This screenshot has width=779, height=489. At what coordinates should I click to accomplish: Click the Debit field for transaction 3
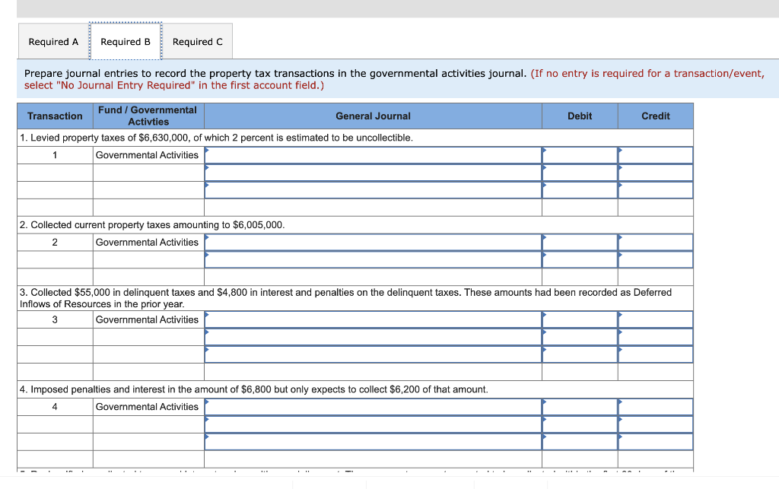(x=578, y=319)
